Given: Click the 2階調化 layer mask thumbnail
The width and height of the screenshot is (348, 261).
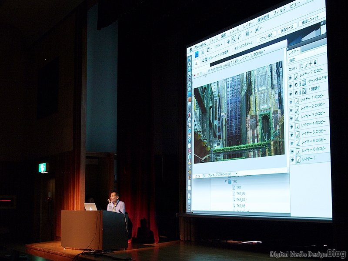Looking at the screenshot, I should tap(304, 91).
